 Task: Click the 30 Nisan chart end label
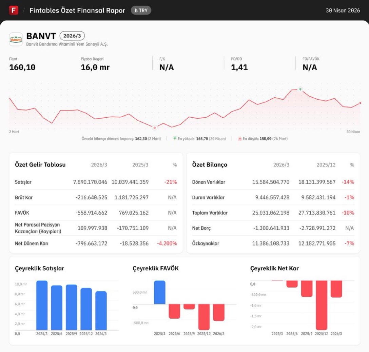[x=353, y=132]
